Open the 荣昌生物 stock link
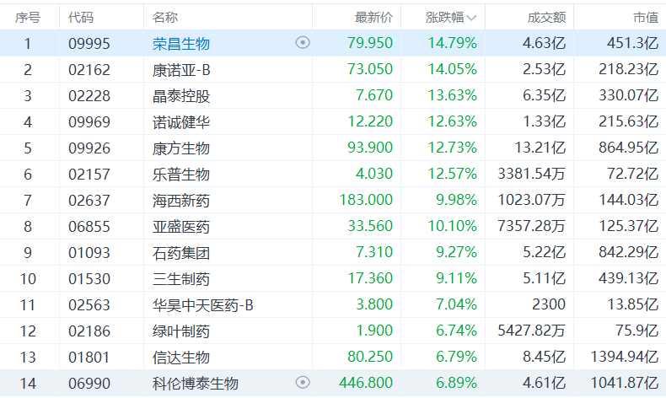This screenshot has height=398, width=666. tap(181, 44)
